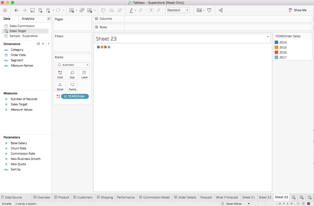Select the 2015 orange legend swatch
Viewport: 314px width, 206px height.
pyautogui.click(x=276, y=47)
